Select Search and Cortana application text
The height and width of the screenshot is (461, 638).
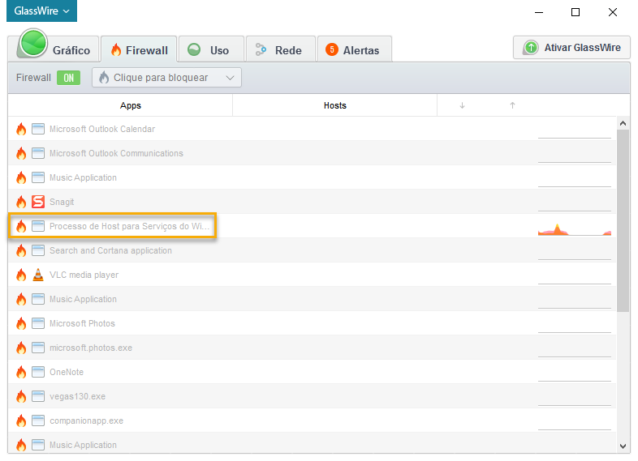tap(110, 250)
